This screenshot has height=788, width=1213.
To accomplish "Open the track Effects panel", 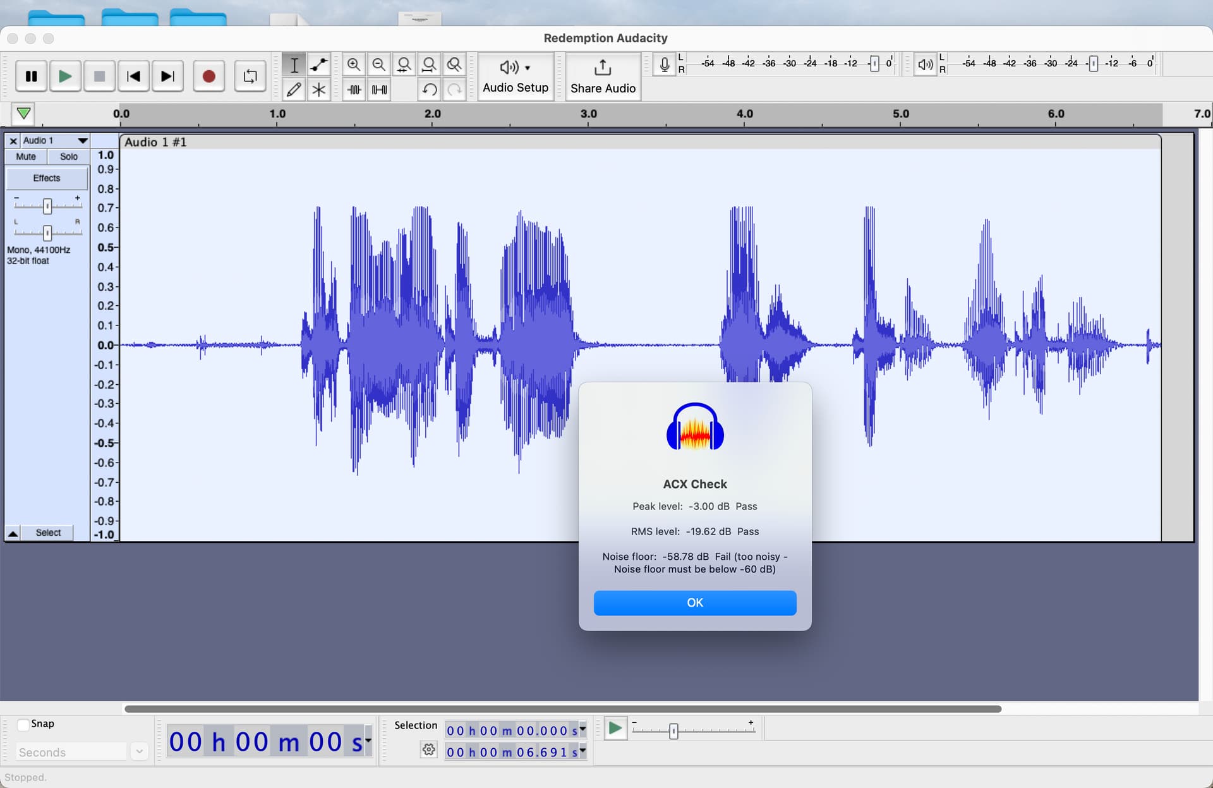I will [x=47, y=178].
